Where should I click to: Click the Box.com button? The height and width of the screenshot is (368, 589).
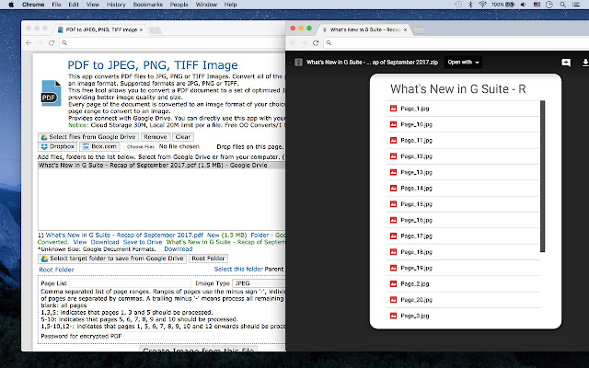99,146
